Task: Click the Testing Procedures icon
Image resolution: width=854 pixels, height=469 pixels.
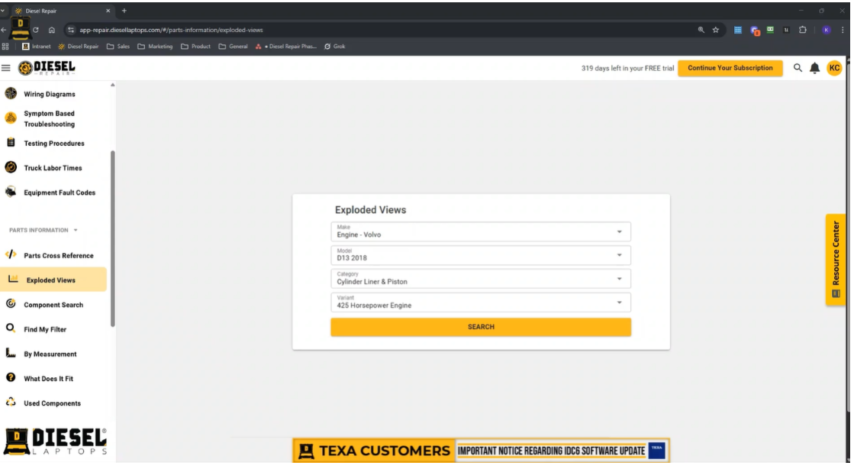Action: 11,143
